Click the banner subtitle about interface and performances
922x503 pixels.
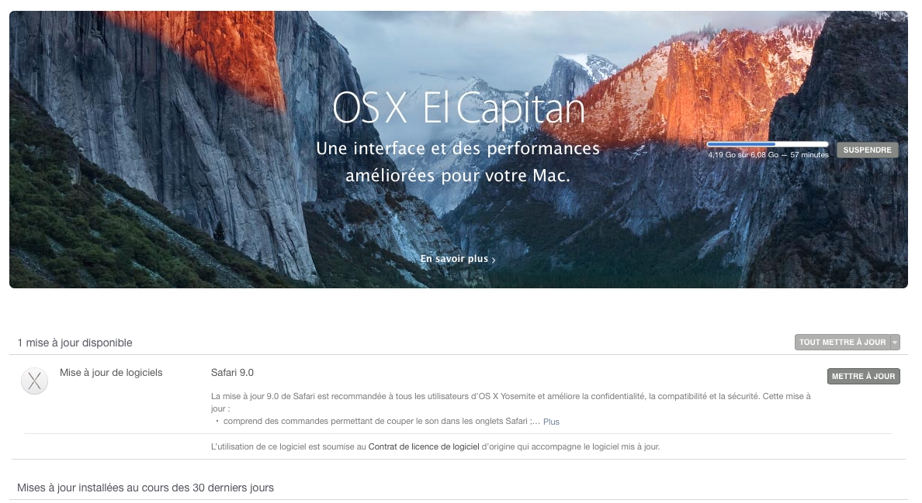458,162
